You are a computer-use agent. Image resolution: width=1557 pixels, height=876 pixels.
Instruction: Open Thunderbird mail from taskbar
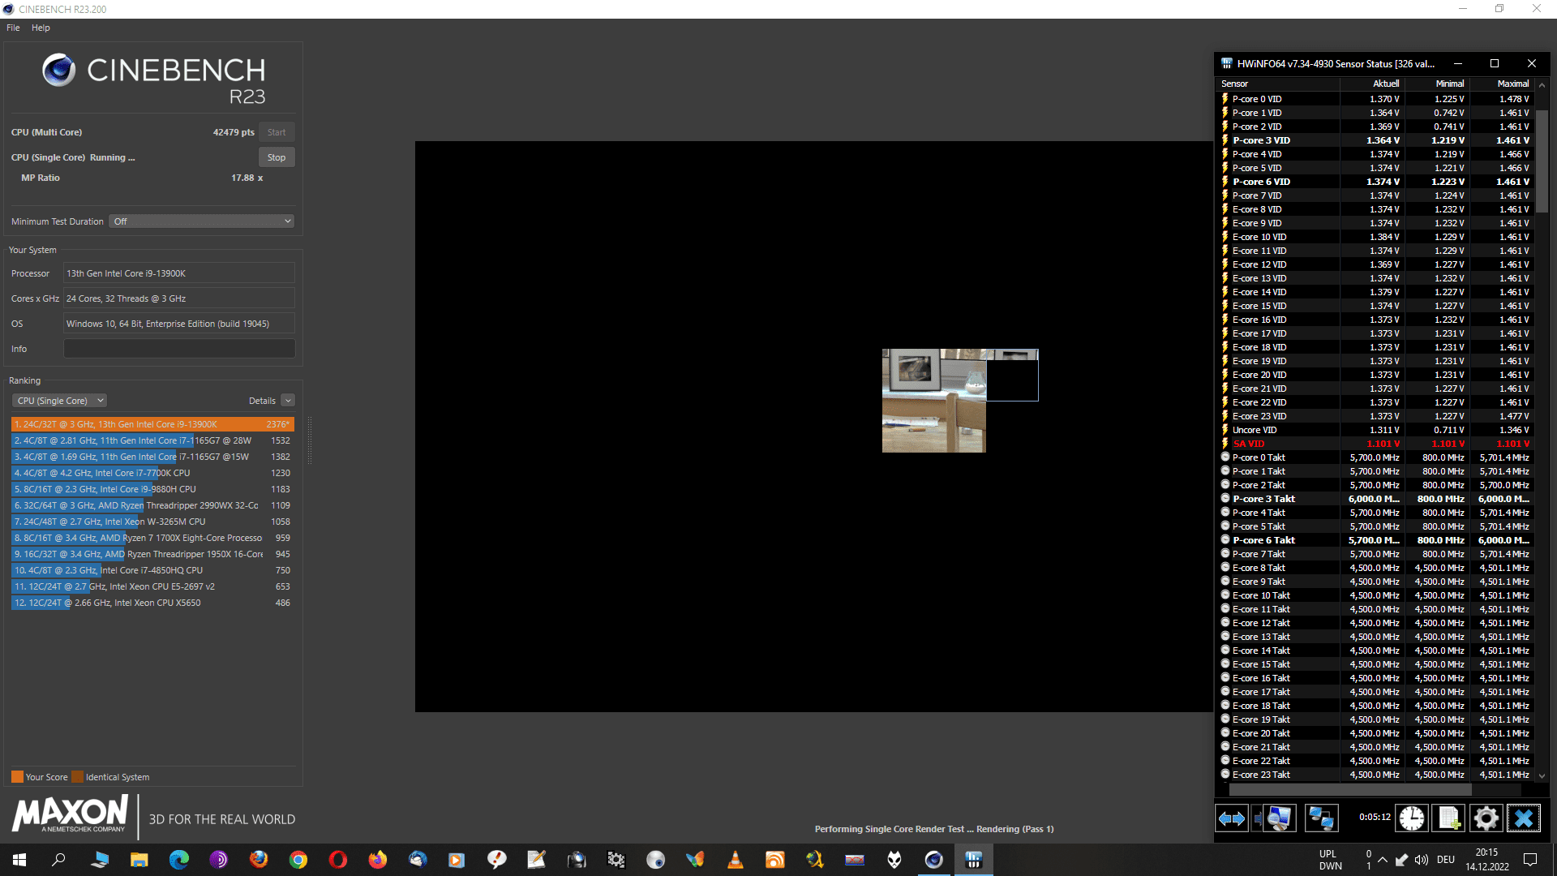coord(418,860)
